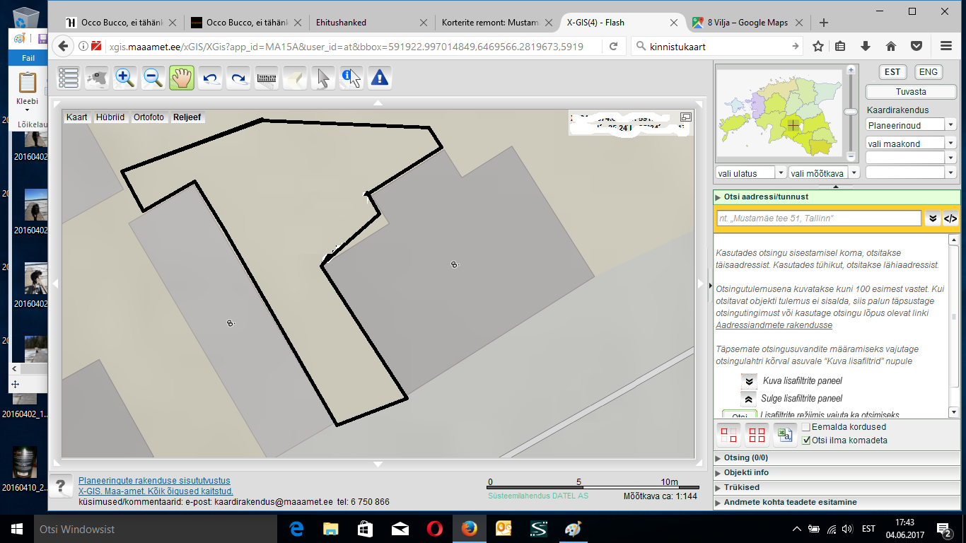The height and width of the screenshot is (543, 966).
Task: Select the zoom out magnifier tool
Action: click(153, 77)
